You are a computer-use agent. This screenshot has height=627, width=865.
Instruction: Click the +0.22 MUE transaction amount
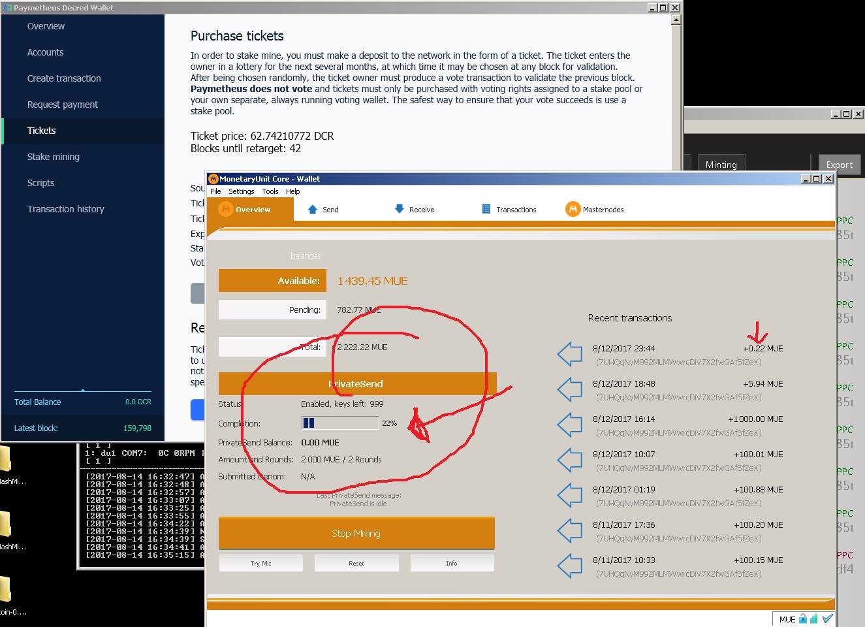click(x=763, y=349)
